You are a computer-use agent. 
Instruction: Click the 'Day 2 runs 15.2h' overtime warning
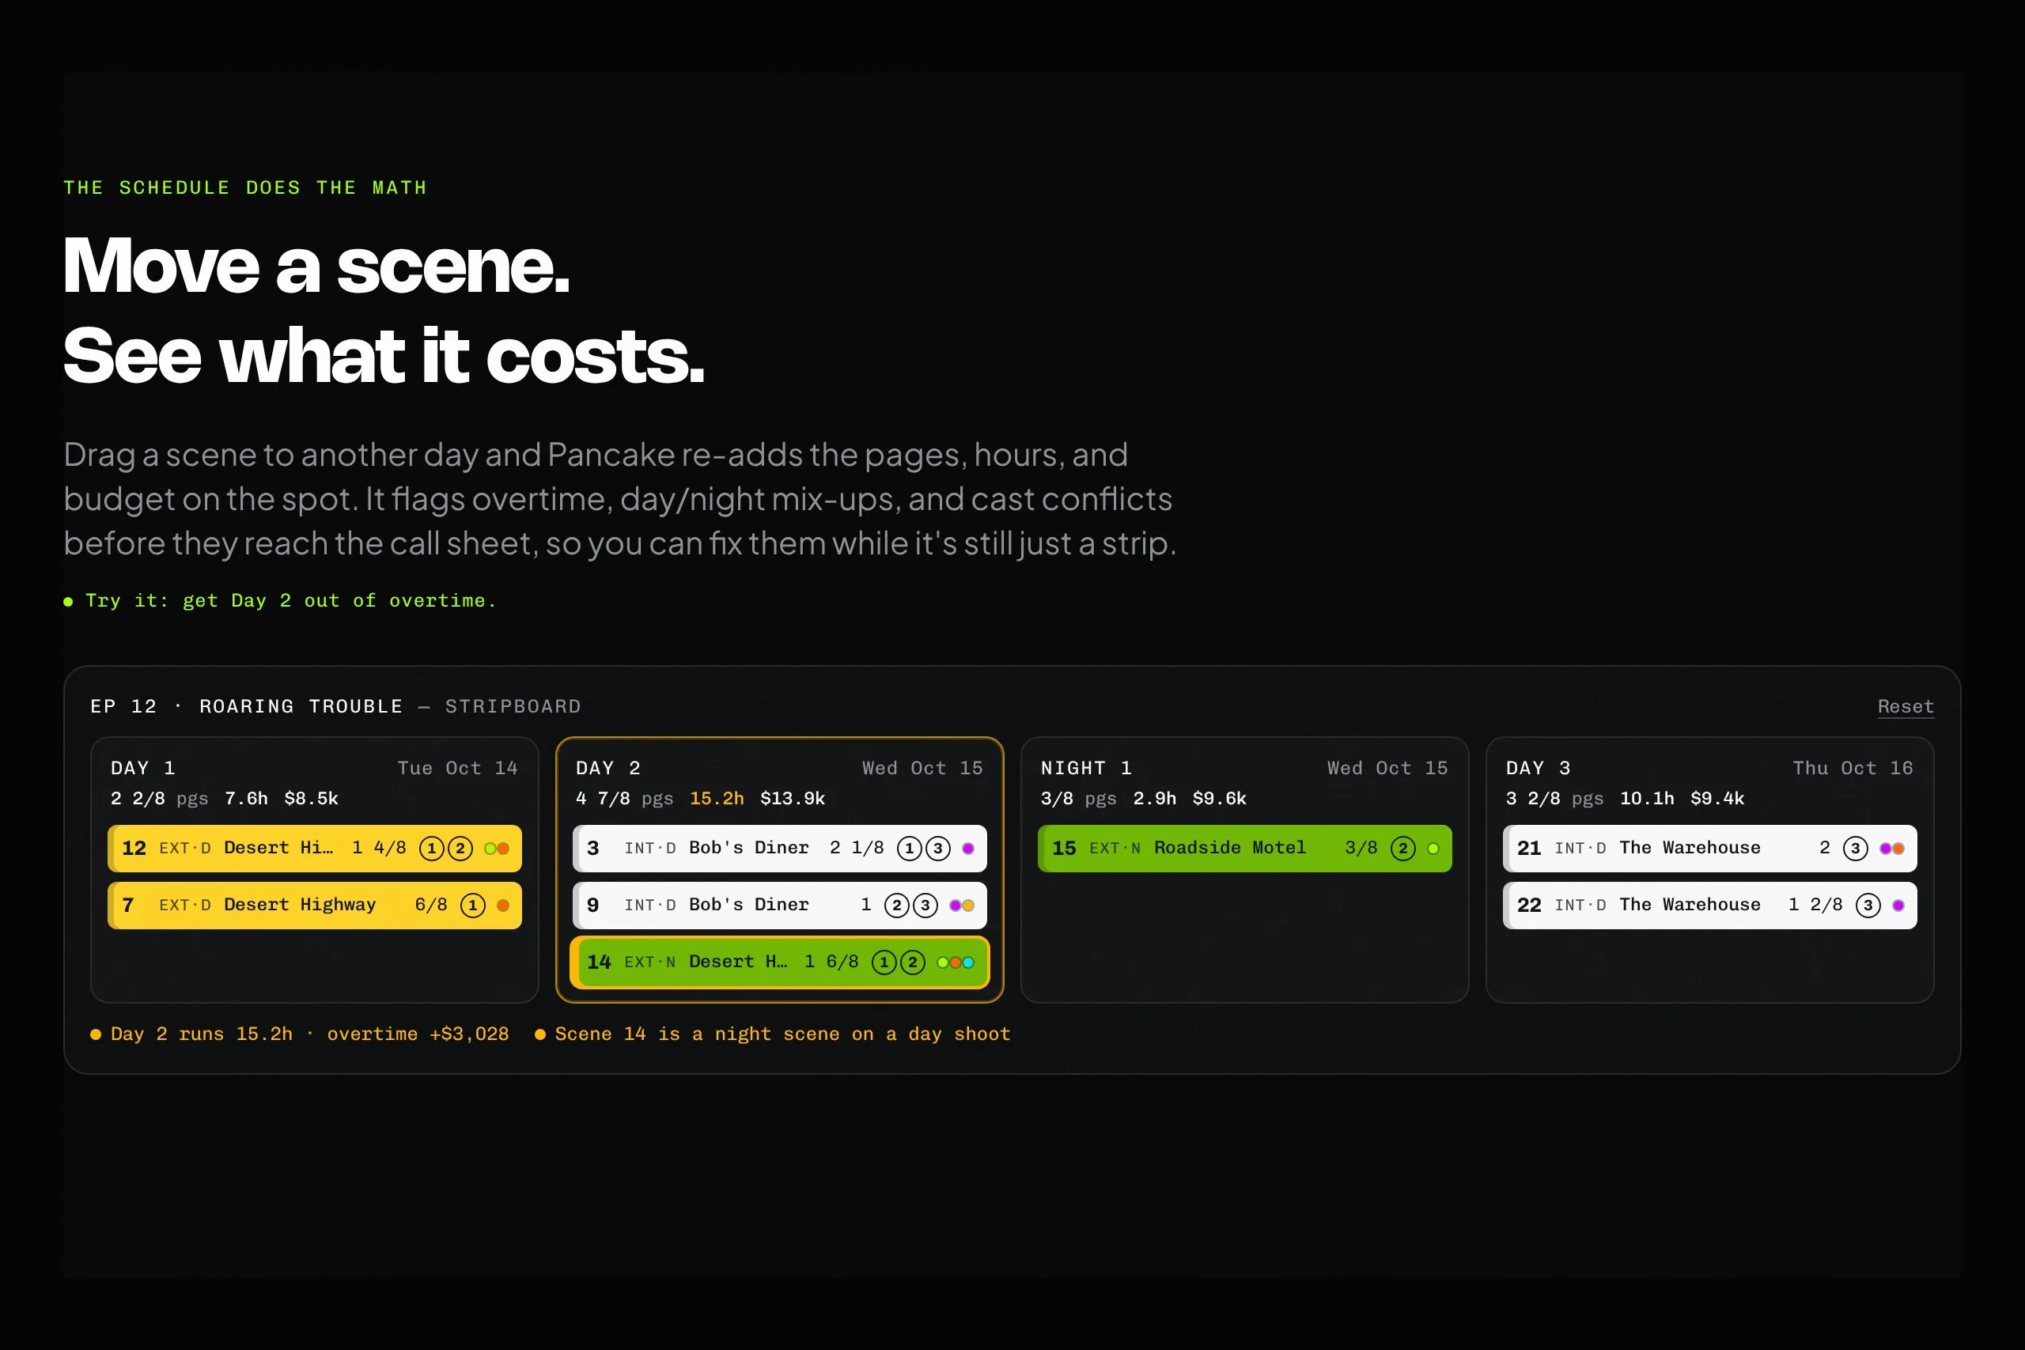(300, 1034)
